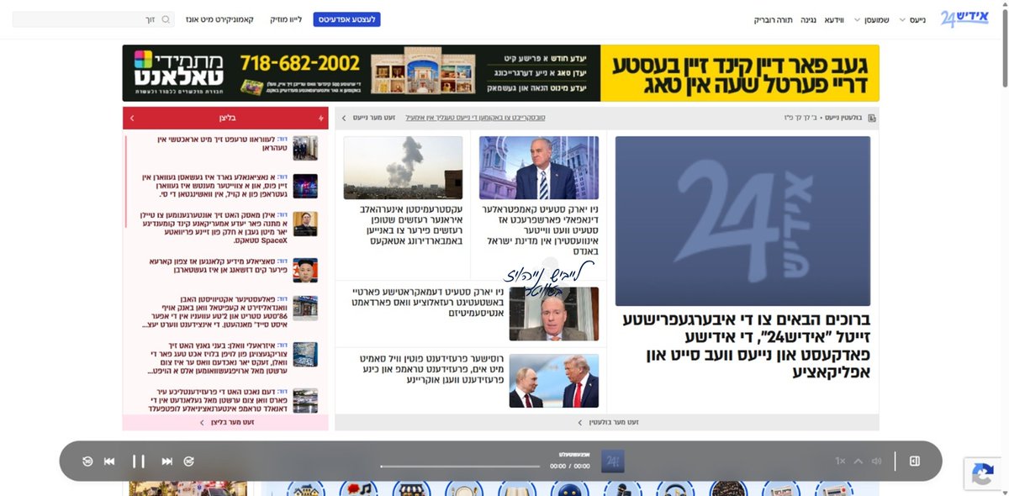Click זעט מער בולעטין at panel bottom
Image resolution: width=1009 pixels, height=496 pixels.
pos(607,422)
